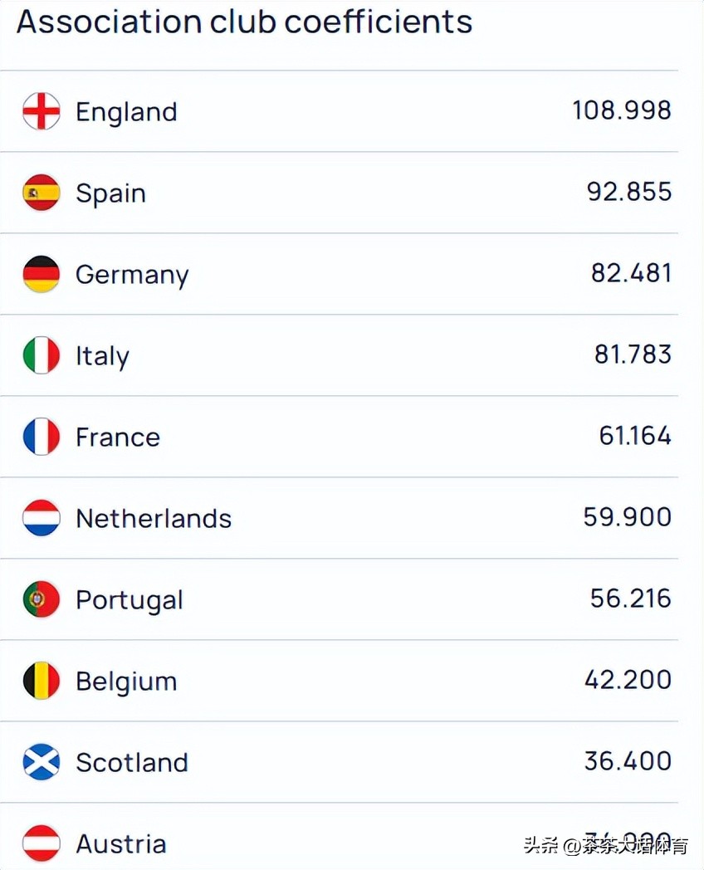Open the Netherlands association entry
The image size is (704, 870).
click(x=154, y=519)
